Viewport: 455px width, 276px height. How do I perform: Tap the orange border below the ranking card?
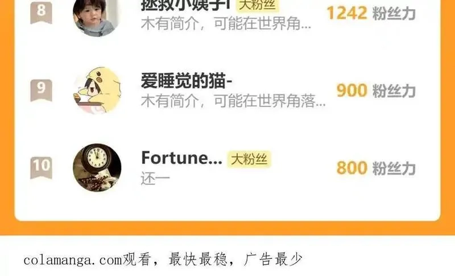coord(227,228)
